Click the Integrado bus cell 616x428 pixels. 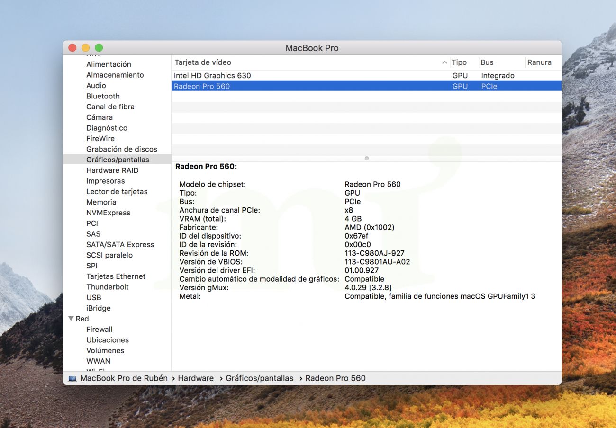click(x=498, y=76)
